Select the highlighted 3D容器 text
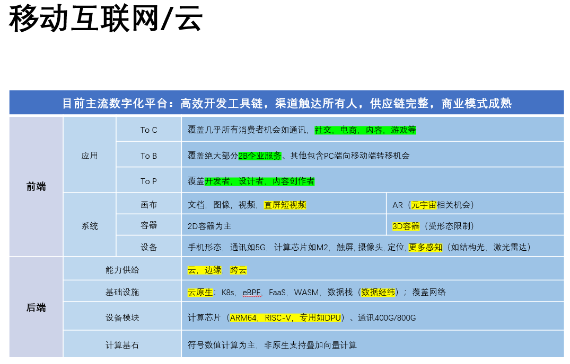 [x=406, y=226]
